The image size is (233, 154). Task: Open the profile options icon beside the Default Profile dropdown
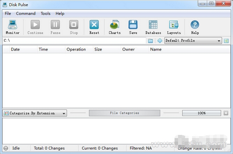[226, 41]
